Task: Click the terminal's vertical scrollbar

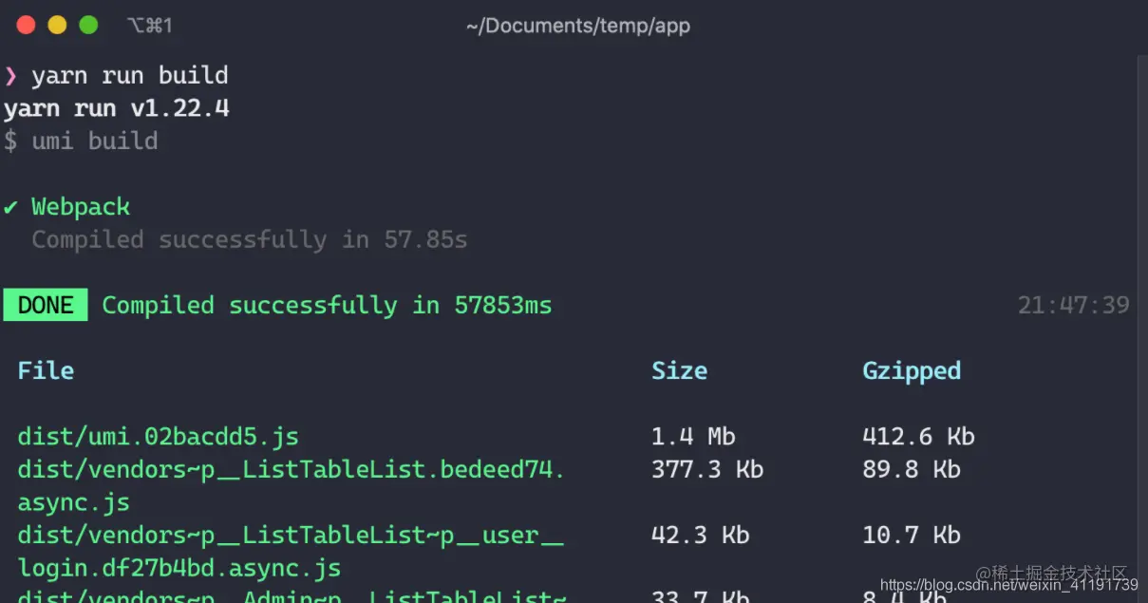Action: [x=1142, y=328]
